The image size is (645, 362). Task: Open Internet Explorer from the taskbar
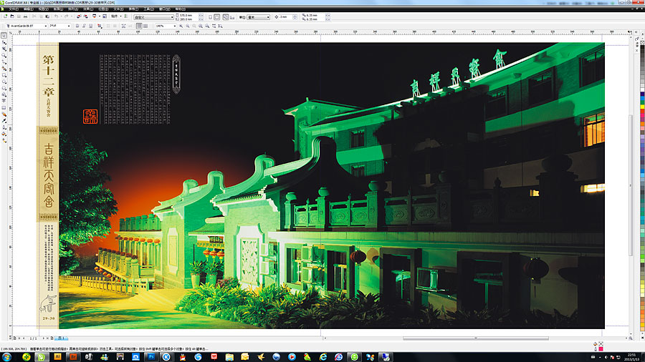[323, 357]
